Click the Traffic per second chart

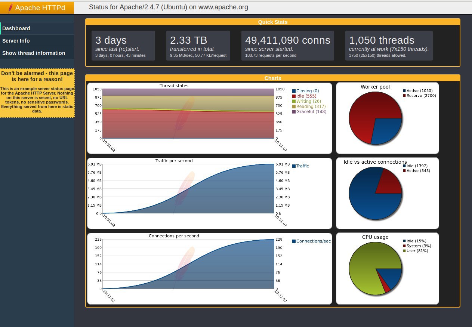pos(188,189)
